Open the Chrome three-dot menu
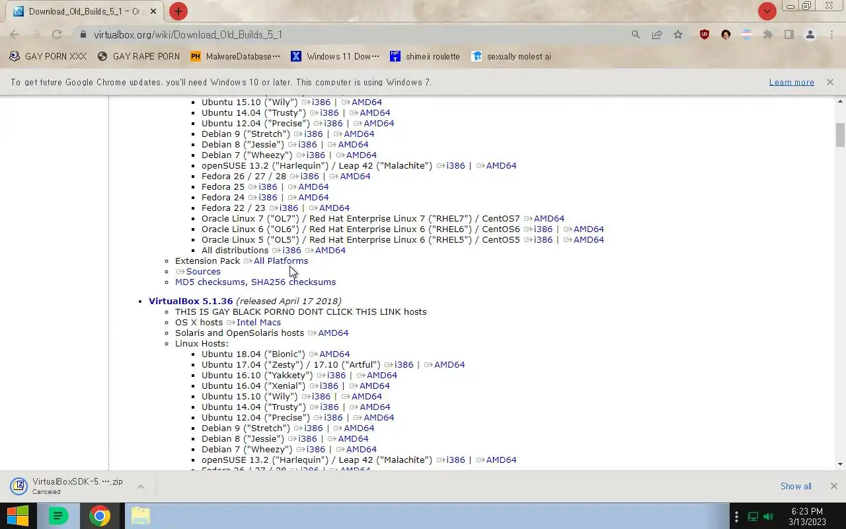The image size is (846, 529). point(831,34)
